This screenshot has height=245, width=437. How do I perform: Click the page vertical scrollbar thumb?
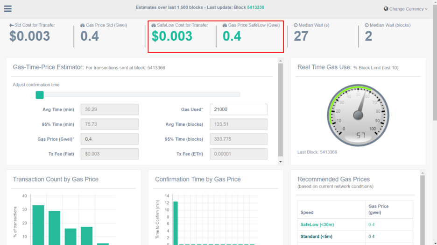click(435, 63)
